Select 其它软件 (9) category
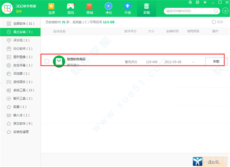 click(x=20, y=124)
